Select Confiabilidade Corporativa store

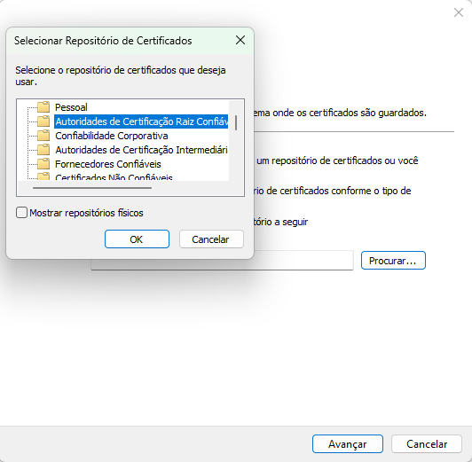pyautogui.click(x=112, y=136)
